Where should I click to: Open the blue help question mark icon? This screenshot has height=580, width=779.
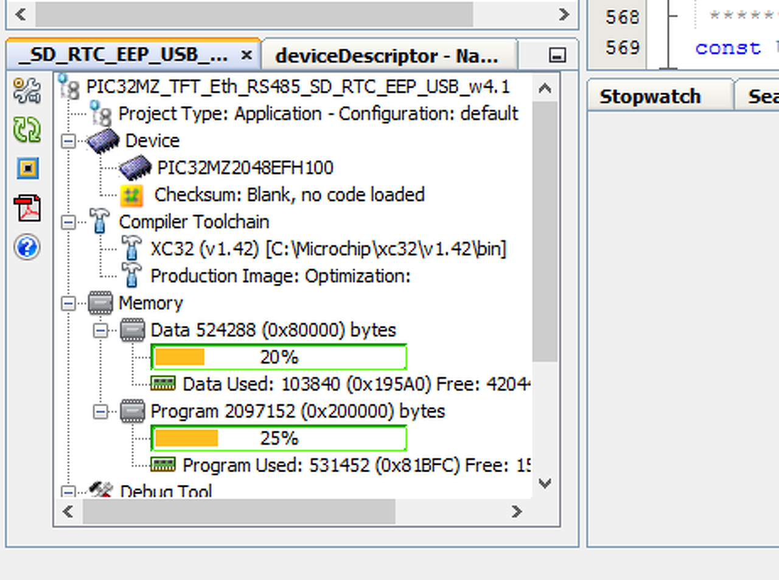pyautogui.click(x=27, y=247)
